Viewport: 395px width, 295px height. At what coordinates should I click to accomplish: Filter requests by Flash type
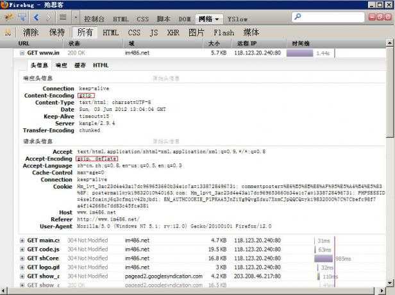coord(224,33)
